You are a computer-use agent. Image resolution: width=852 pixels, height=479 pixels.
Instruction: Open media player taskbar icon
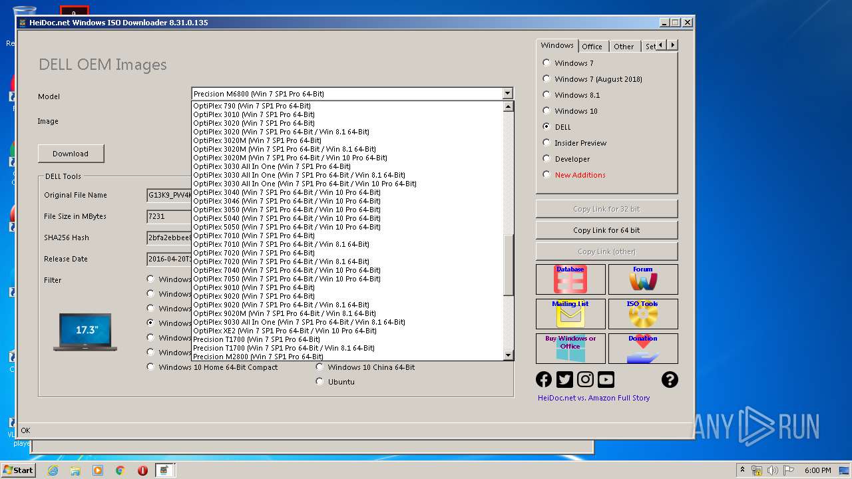tap(98, 470)
